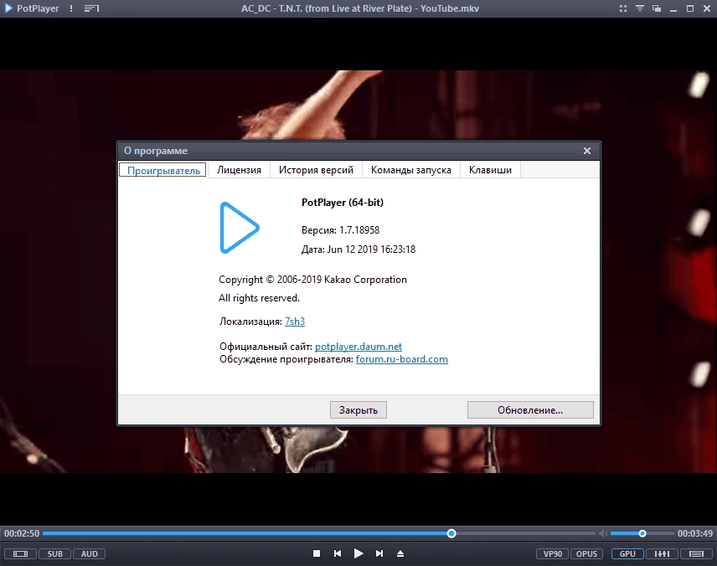Viewport: 717px width, 566px height.
Task: Click the Закрыть button
Action: pyautogui.click(x=358, y=410)
